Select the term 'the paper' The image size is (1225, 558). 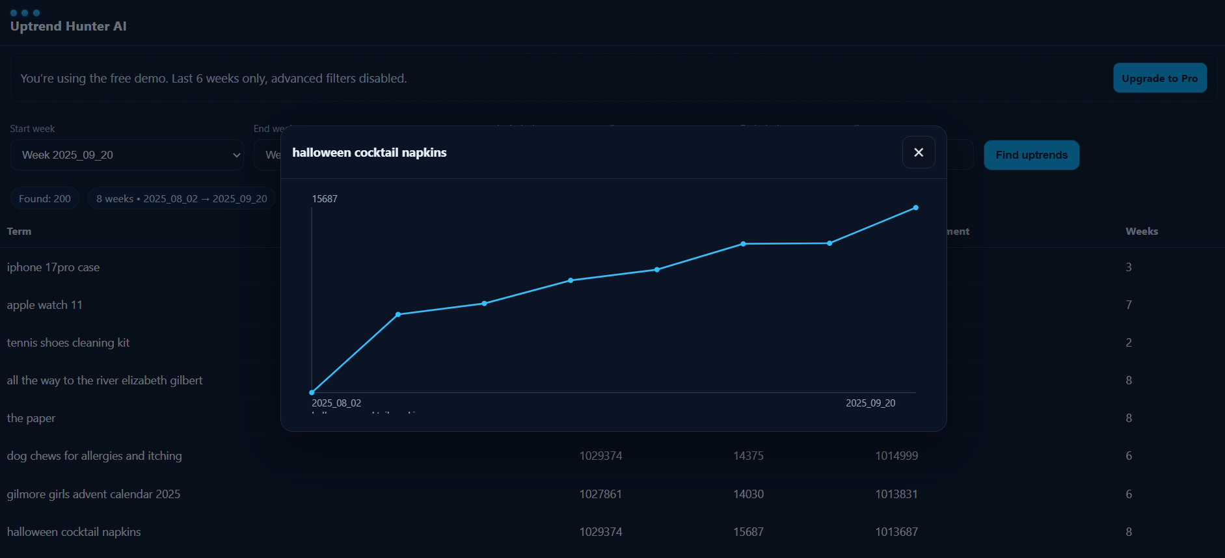[x=31, y=418]
